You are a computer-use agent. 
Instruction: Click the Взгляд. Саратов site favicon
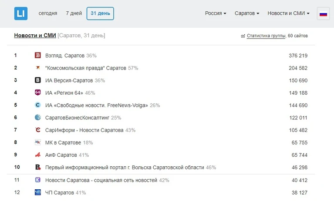point(38,56)
